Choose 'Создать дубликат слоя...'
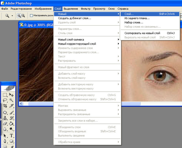Image resolution: width=182 pixels, height=148 pixels. point(87,18)
